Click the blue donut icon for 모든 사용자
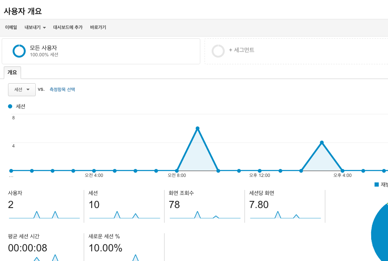 coord(19,51)
